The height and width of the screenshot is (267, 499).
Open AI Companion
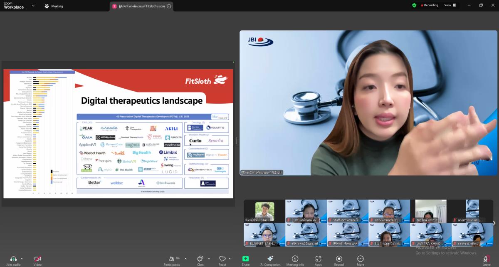click(270, 260)
